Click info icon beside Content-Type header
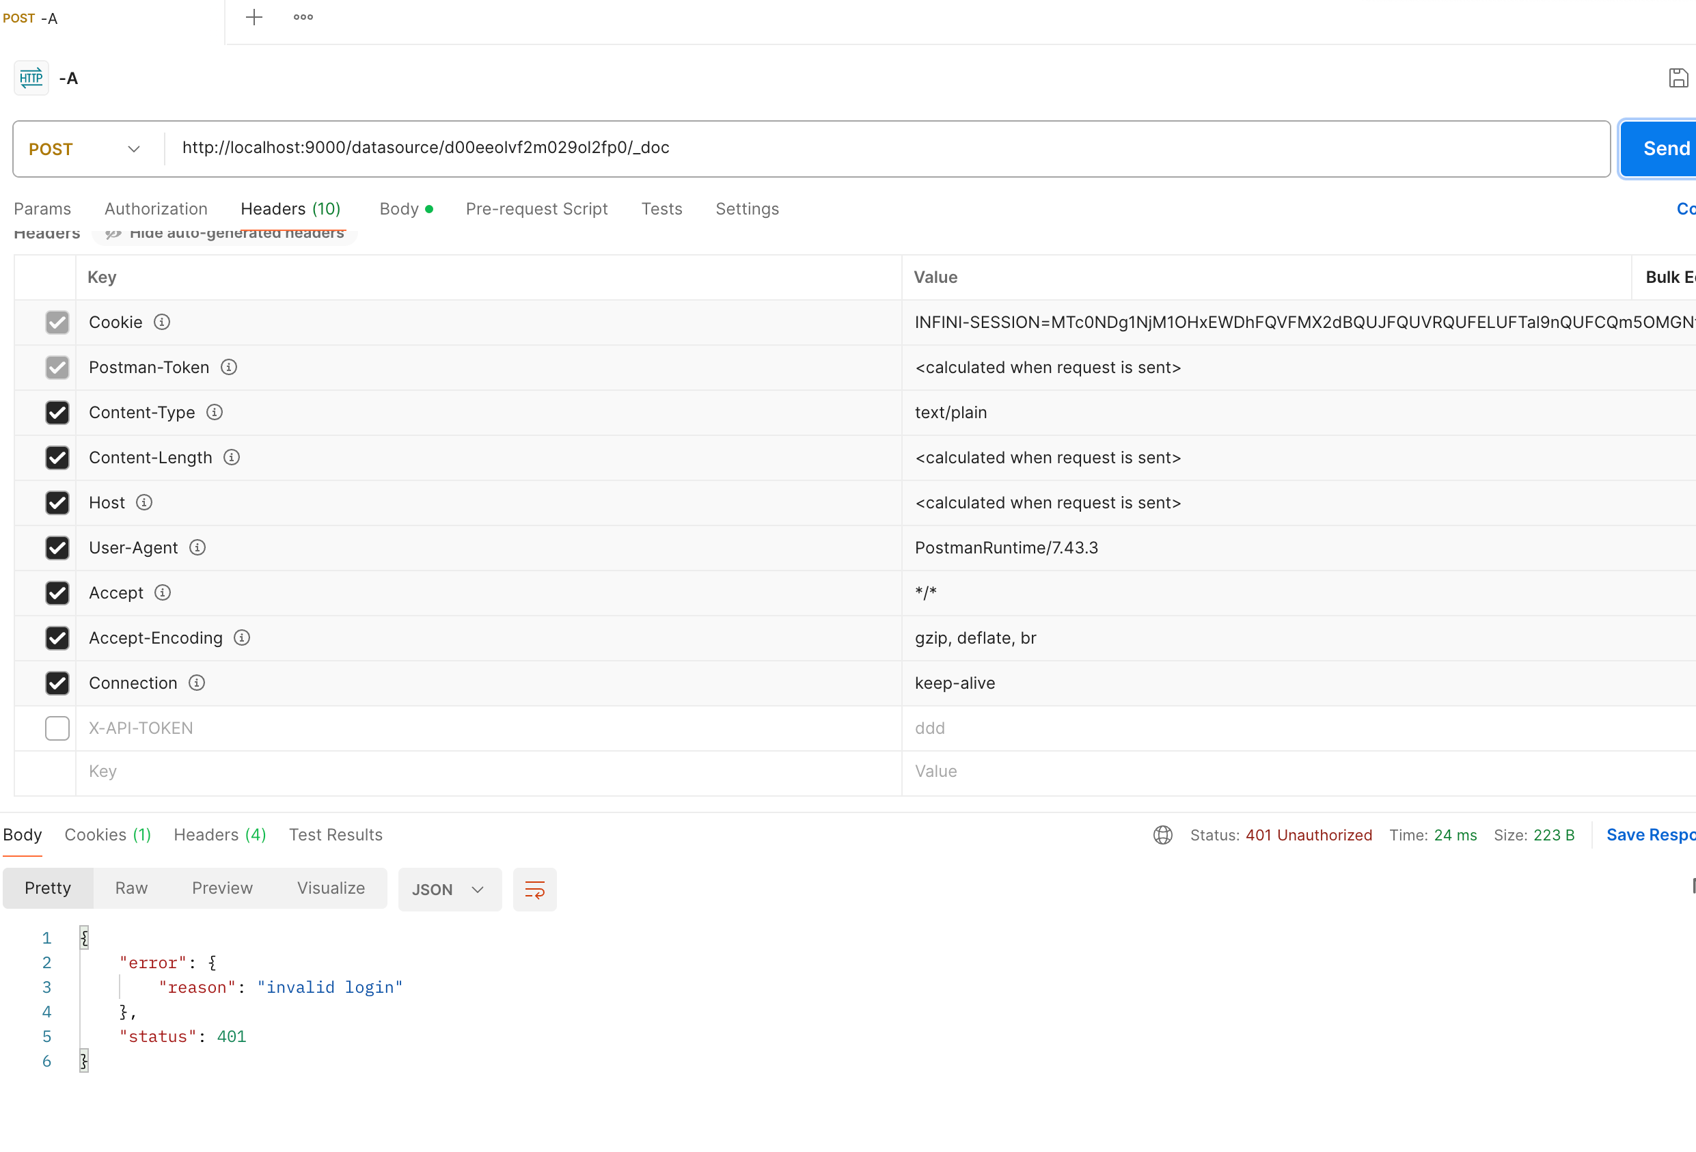This screenshot has height=1152, width=1696. [215, 412]
